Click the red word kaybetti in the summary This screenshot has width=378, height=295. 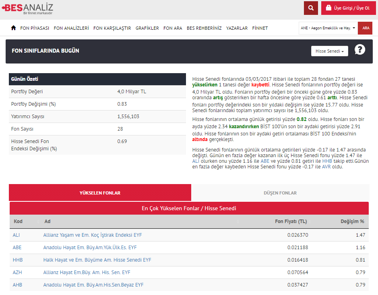(x=260, y=85)
